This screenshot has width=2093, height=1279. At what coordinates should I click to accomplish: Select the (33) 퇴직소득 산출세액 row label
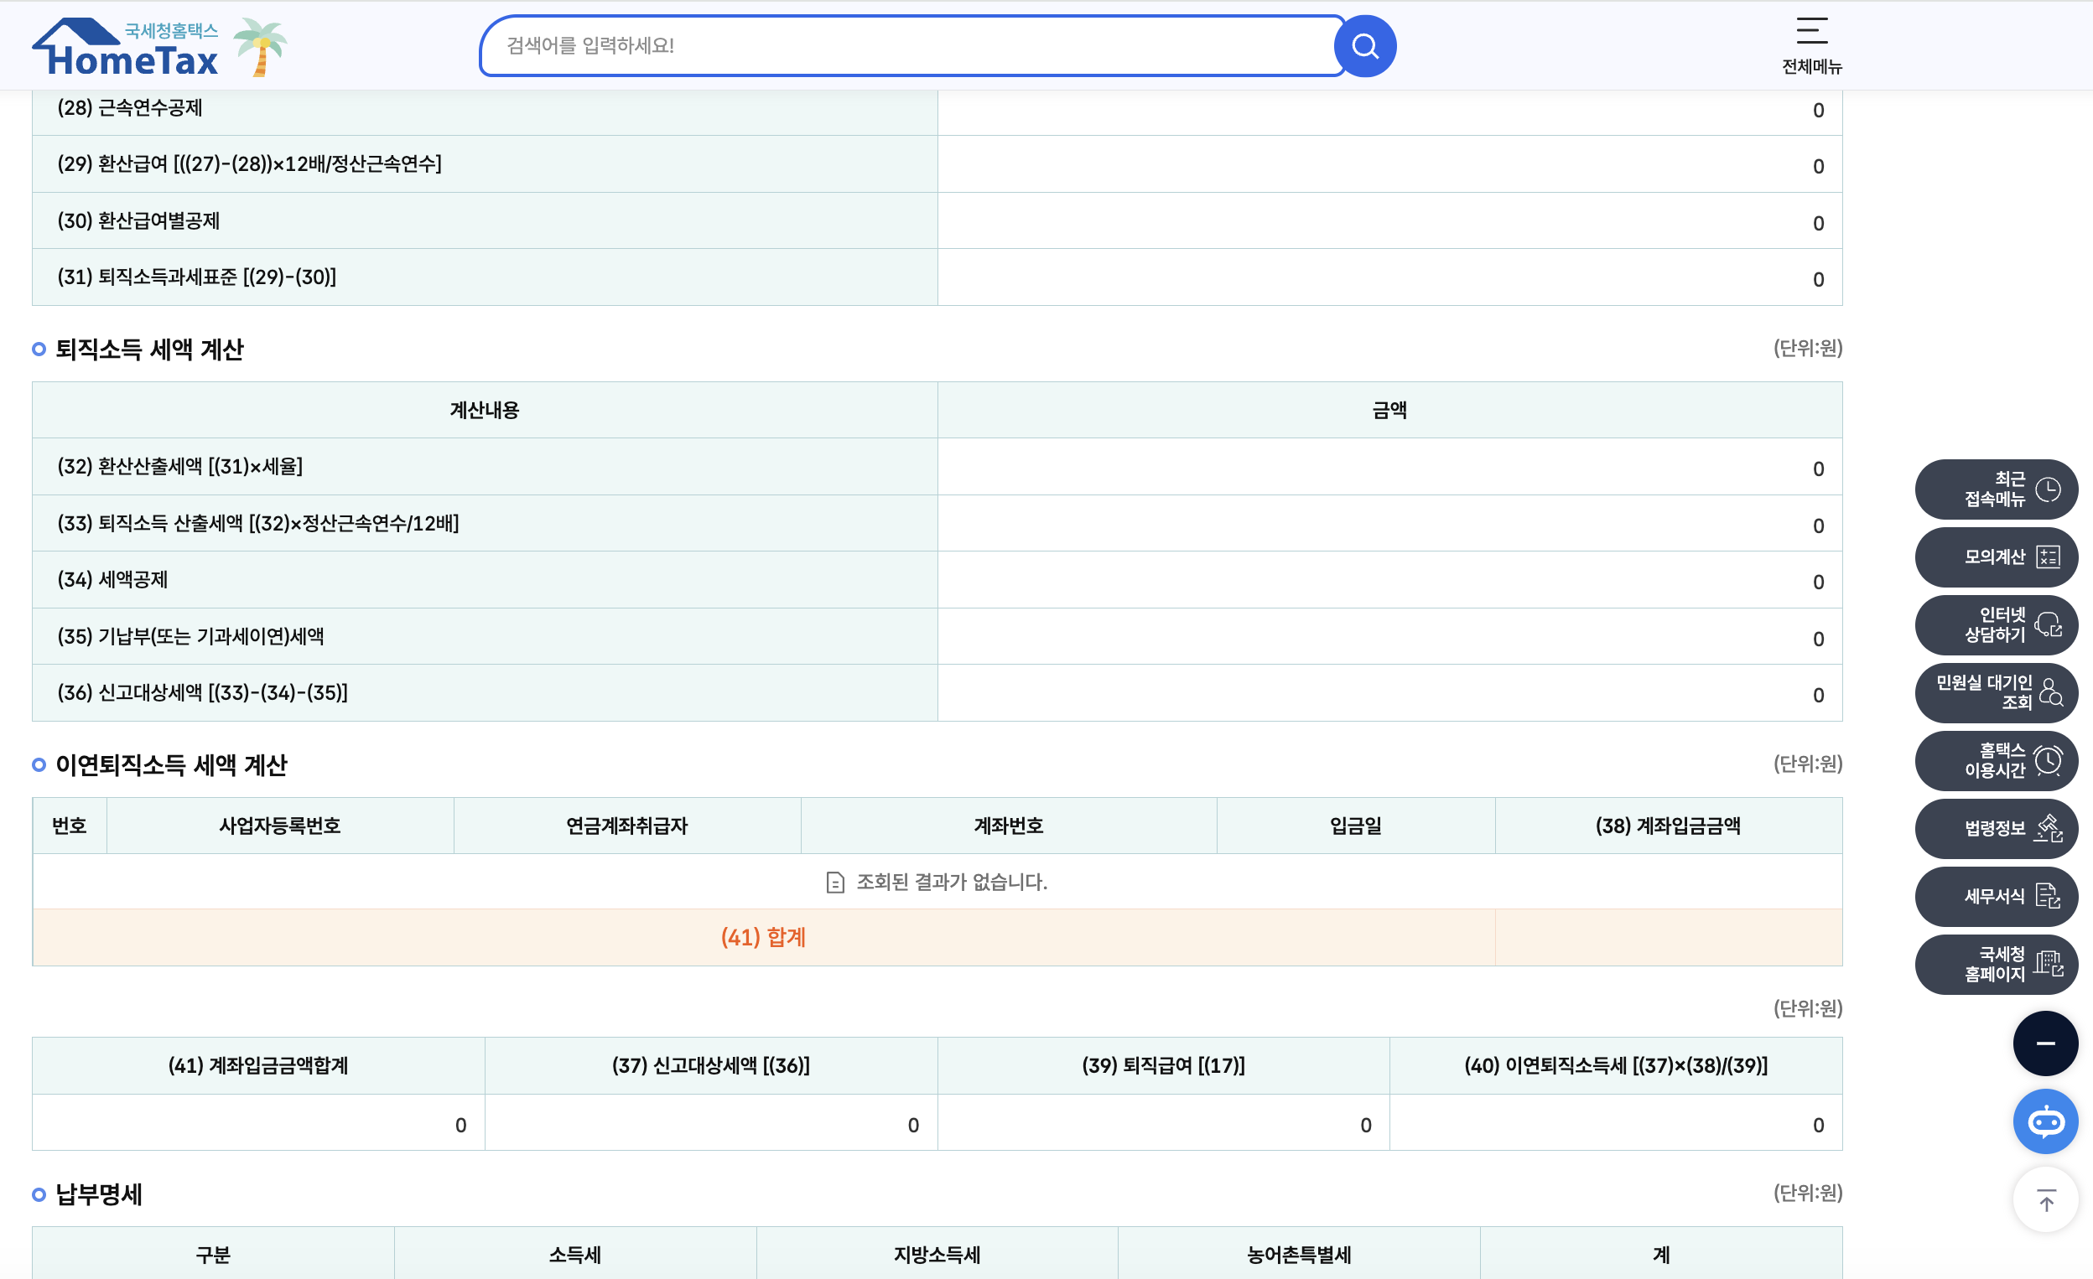258,523
